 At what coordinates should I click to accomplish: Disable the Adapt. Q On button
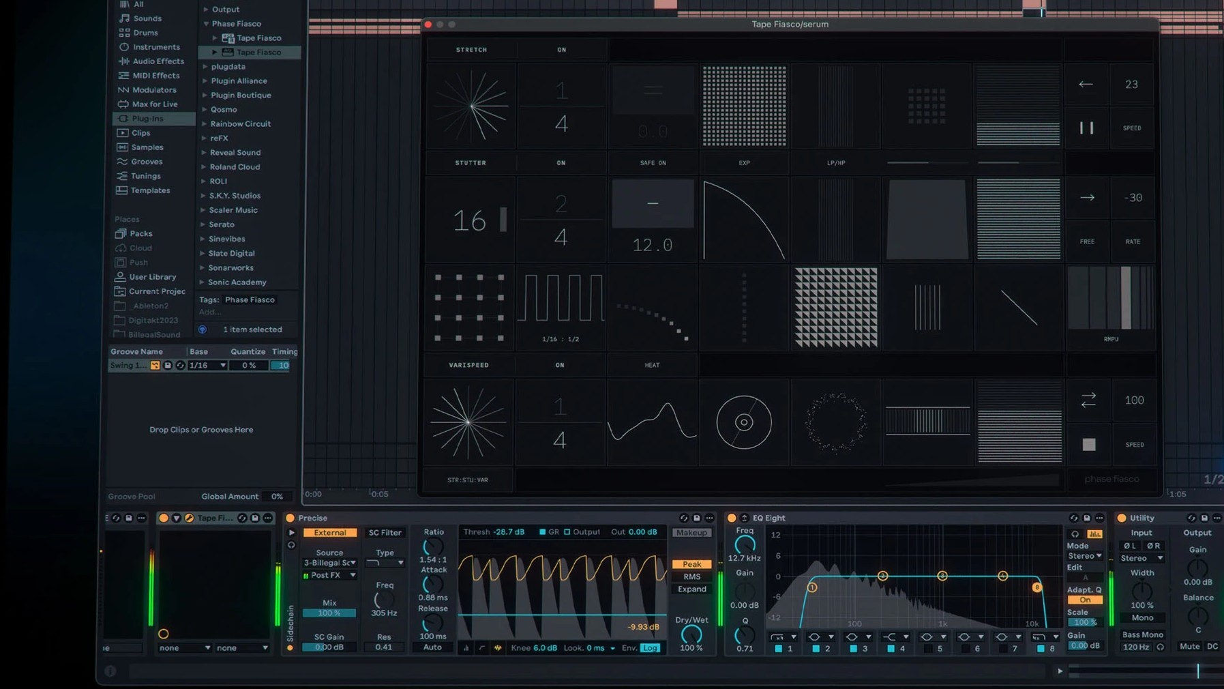(x=1084, y=600)
